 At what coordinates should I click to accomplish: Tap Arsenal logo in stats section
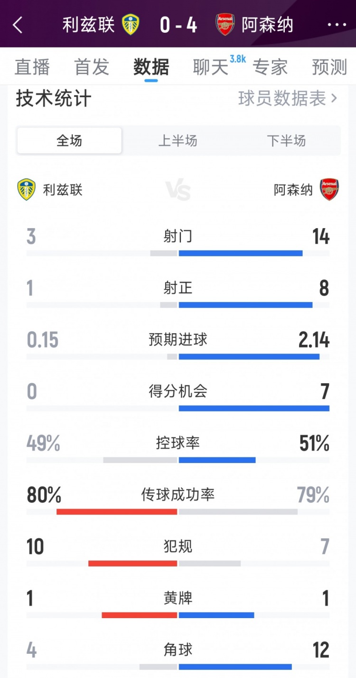[x=329, y=190]
